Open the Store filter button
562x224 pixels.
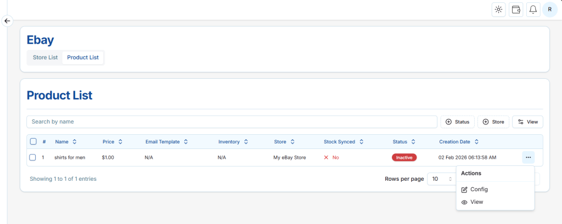coord(493,122)
